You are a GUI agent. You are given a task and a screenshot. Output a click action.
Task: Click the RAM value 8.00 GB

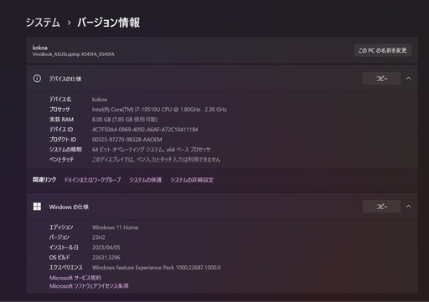coord(125,120)
